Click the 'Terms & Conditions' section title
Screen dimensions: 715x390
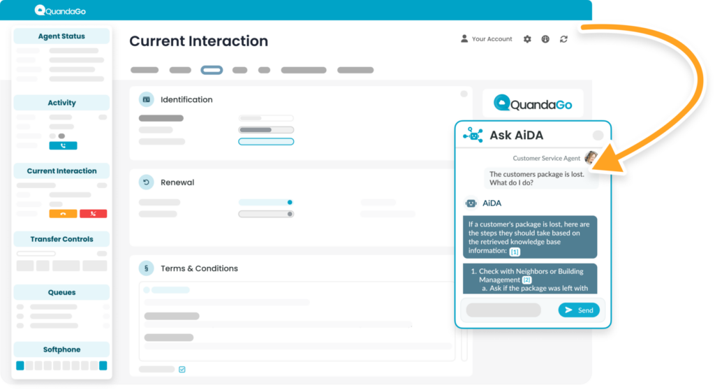tap(199, 268)
